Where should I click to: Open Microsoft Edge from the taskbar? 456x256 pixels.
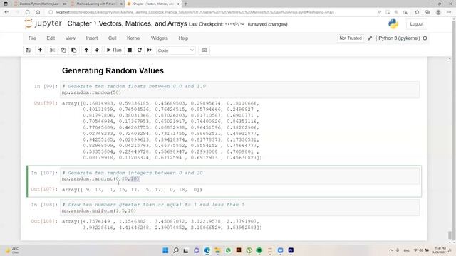[207, 250]
